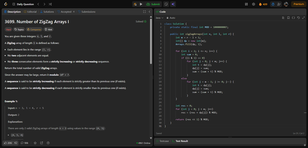Close the Accepted tab
Image resolution: width=308 pixels, height=148 pixels.
(x=74, y=12)
